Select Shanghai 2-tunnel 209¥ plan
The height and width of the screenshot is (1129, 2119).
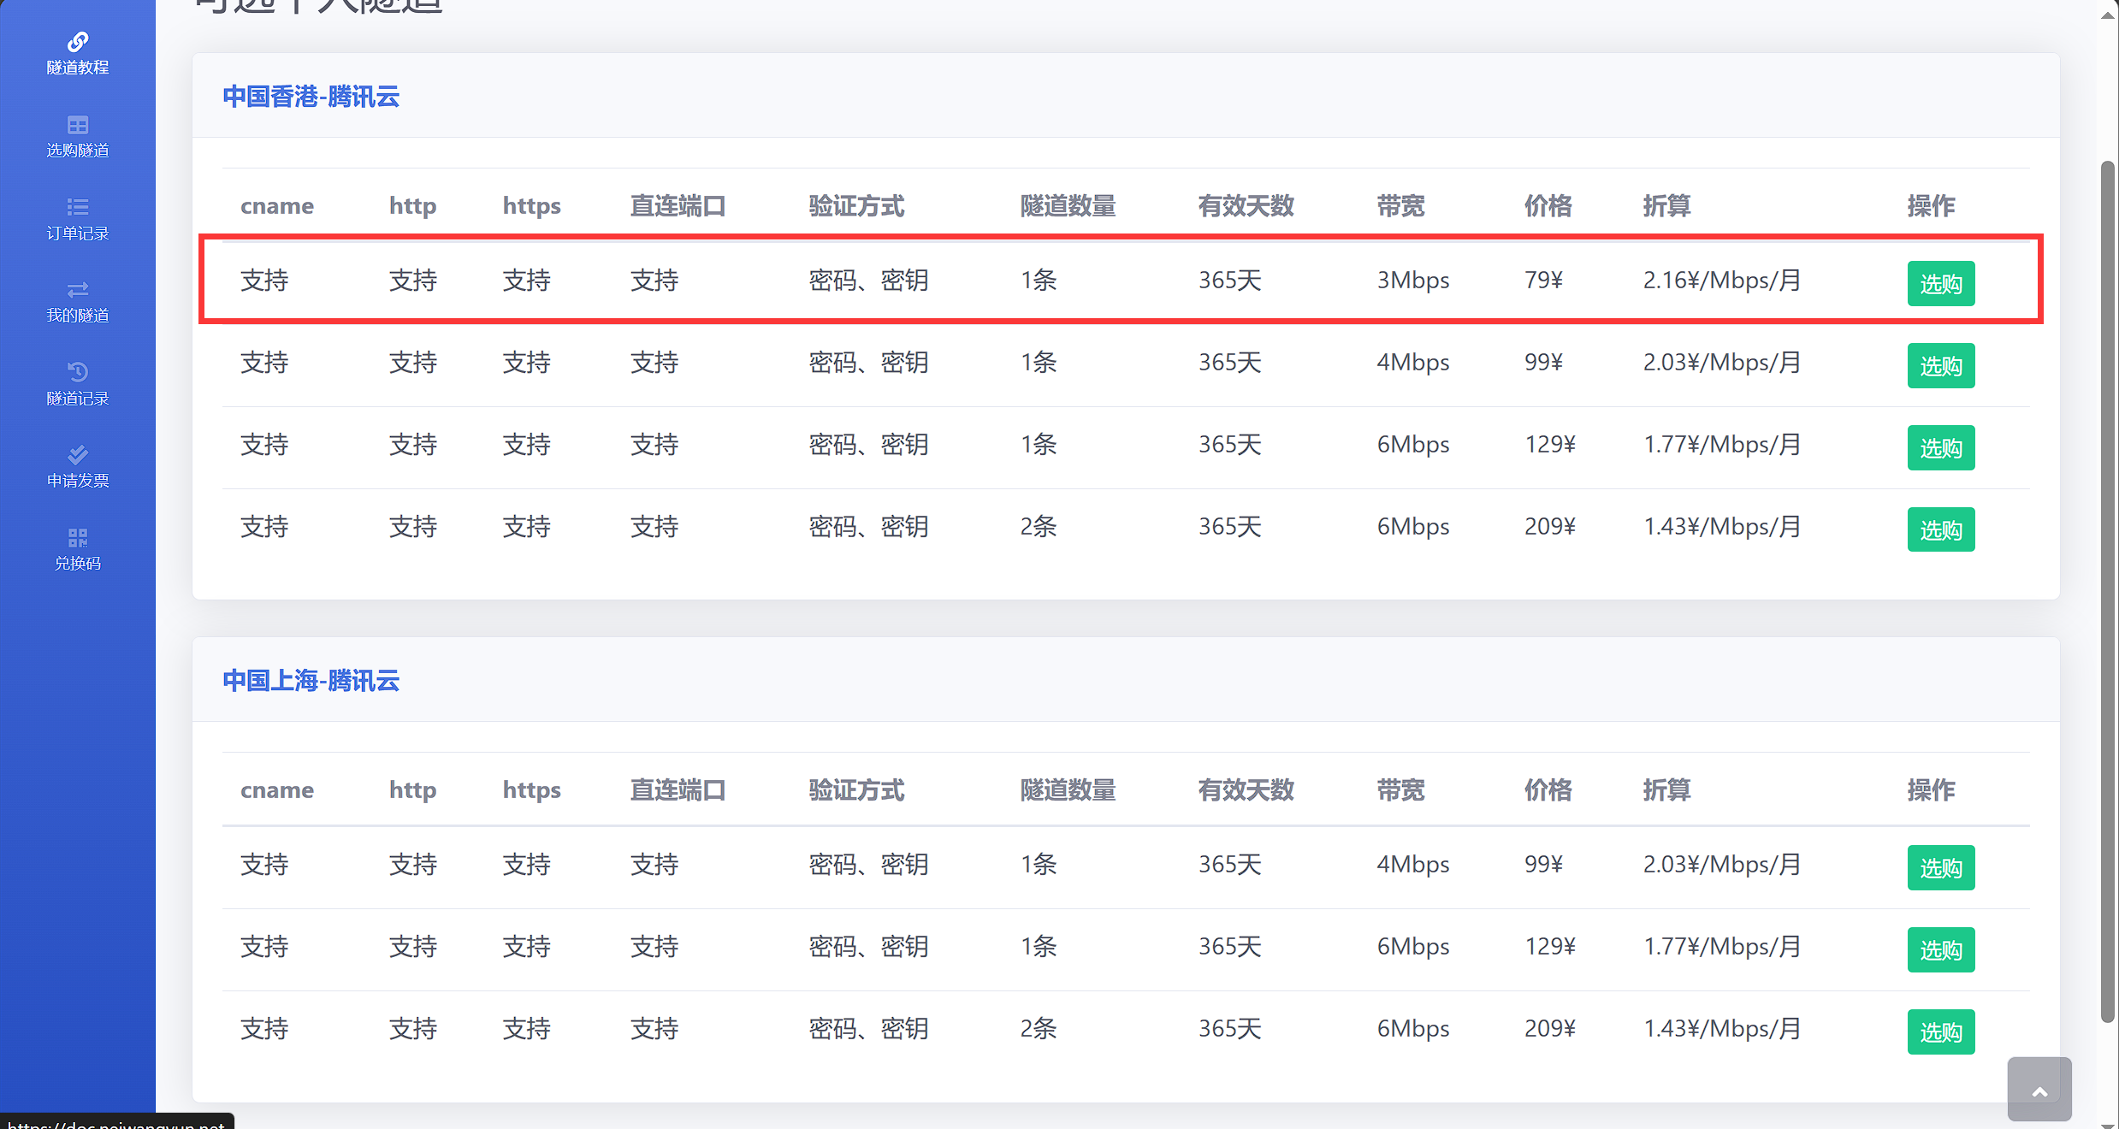point(1940,1031)
